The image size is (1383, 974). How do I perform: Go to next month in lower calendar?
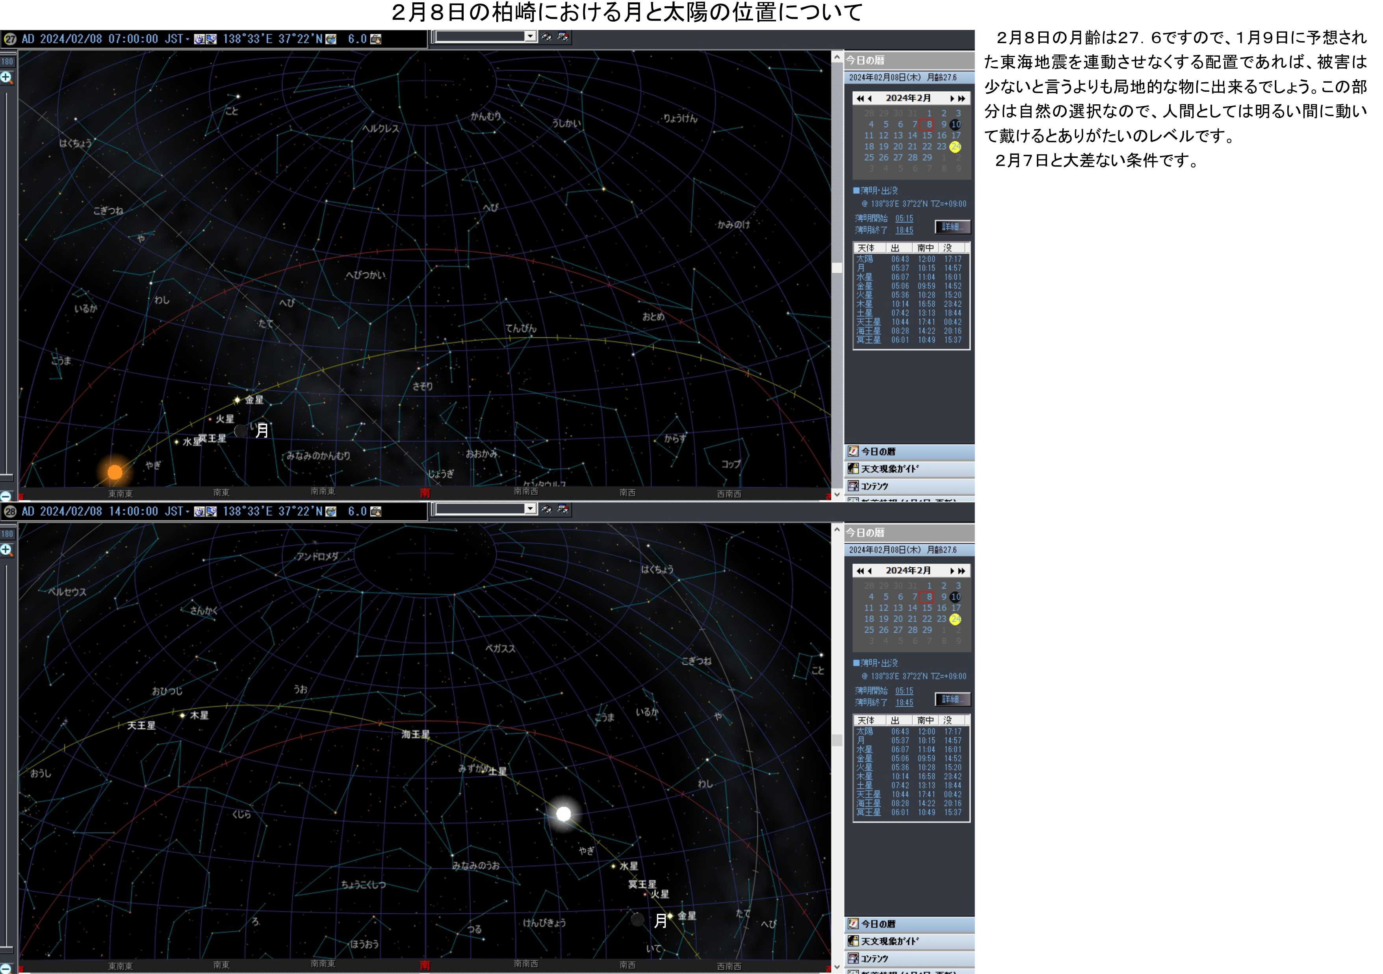952,571
